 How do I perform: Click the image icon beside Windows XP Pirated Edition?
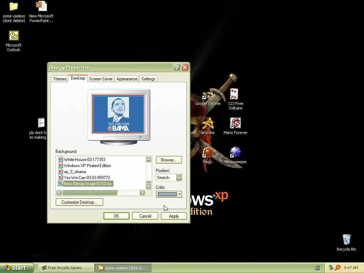click(x=60, y=166)
